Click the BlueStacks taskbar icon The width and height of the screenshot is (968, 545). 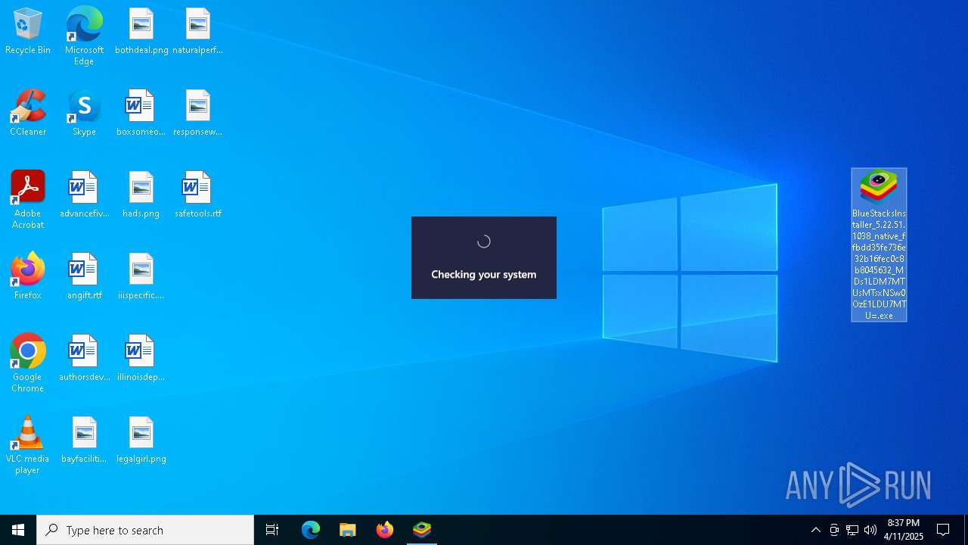422,530
